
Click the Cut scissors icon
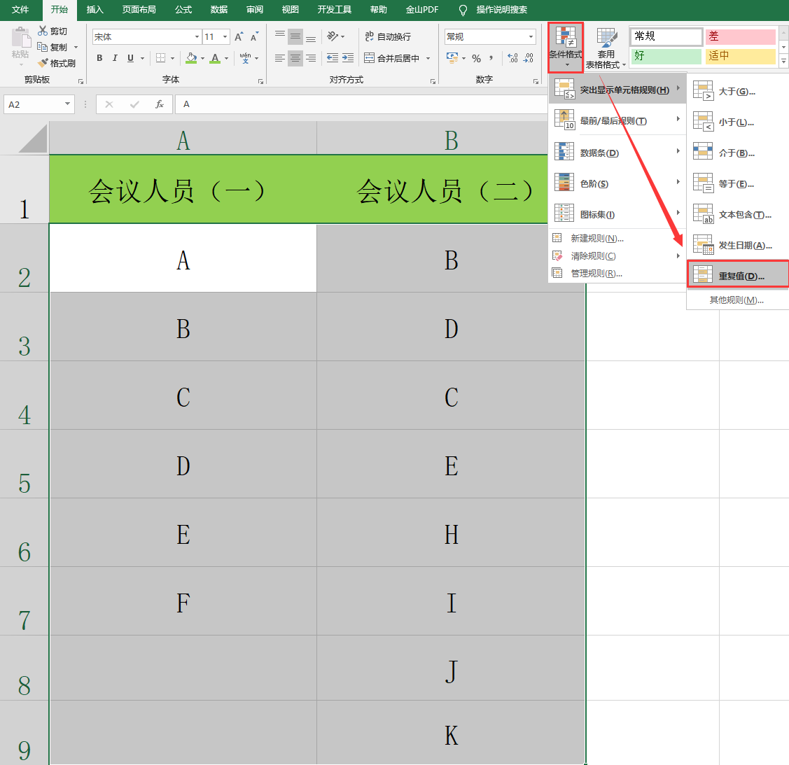(43, 31)
